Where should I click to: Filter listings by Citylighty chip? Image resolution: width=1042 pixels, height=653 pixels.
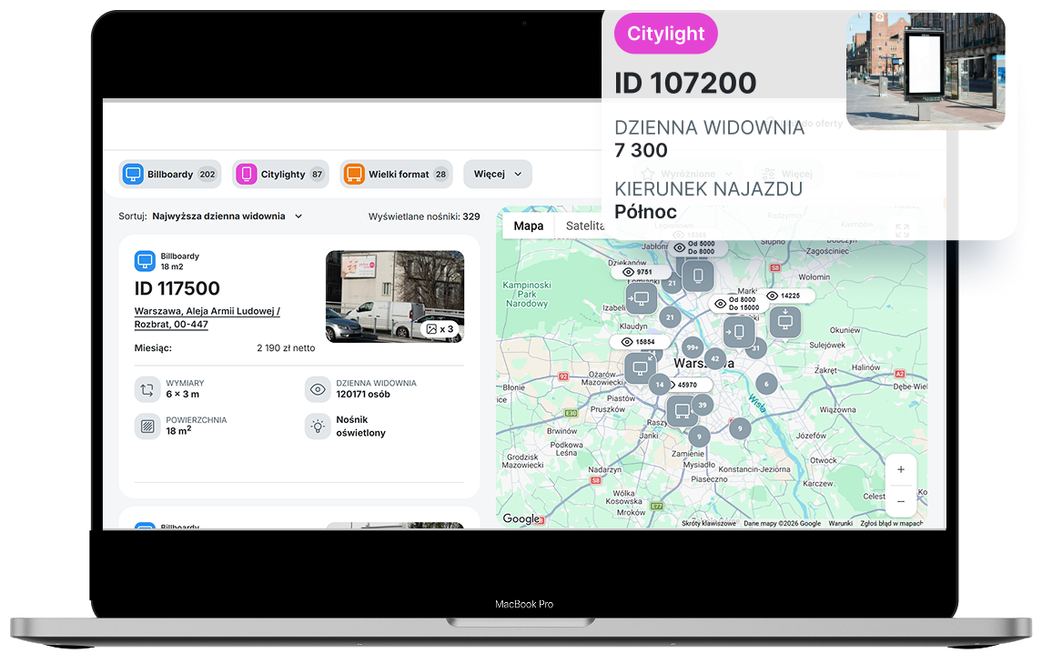pos(280,174)
